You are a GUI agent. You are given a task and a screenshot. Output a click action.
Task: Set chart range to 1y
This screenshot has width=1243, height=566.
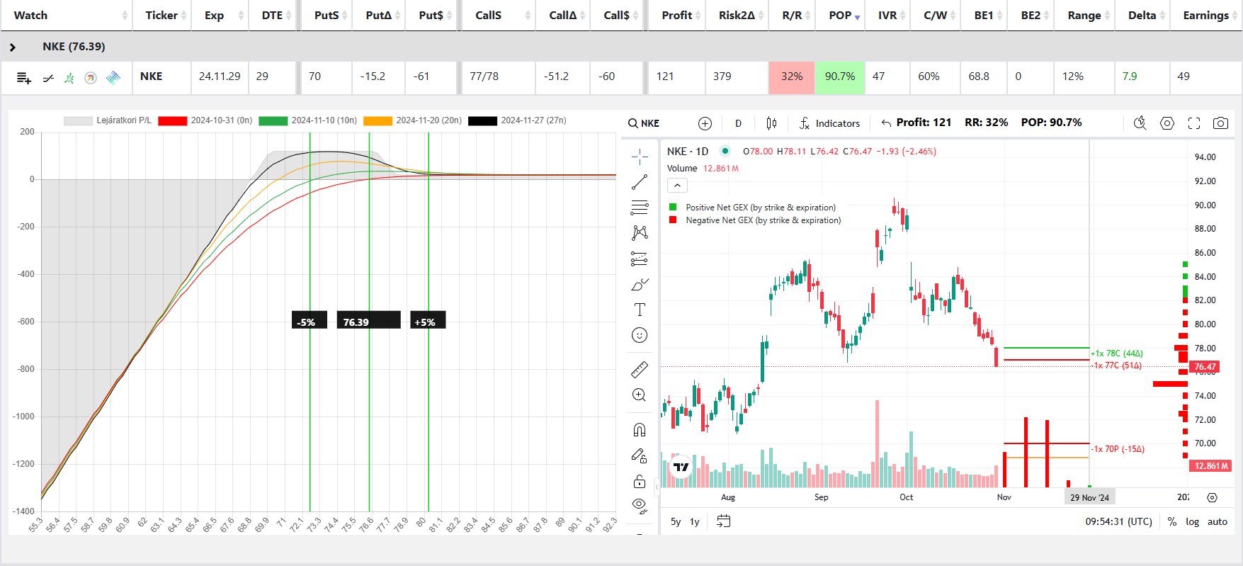[695, 521]
